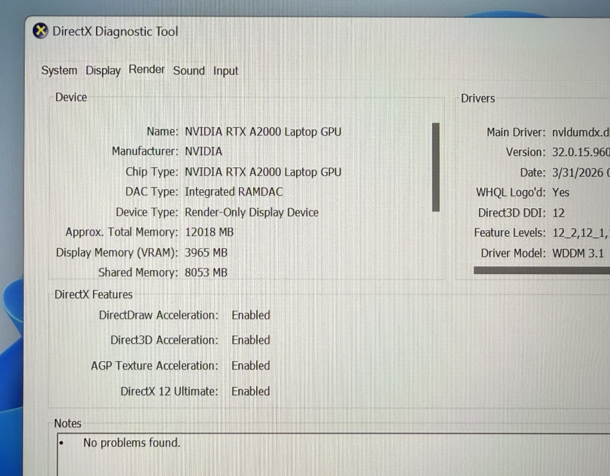
Task: Open the Sound tab
Action: (189, 71)
